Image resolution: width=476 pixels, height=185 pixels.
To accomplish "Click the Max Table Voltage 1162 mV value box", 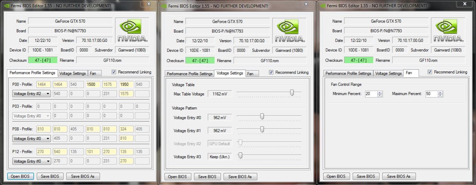I will 220,94.
